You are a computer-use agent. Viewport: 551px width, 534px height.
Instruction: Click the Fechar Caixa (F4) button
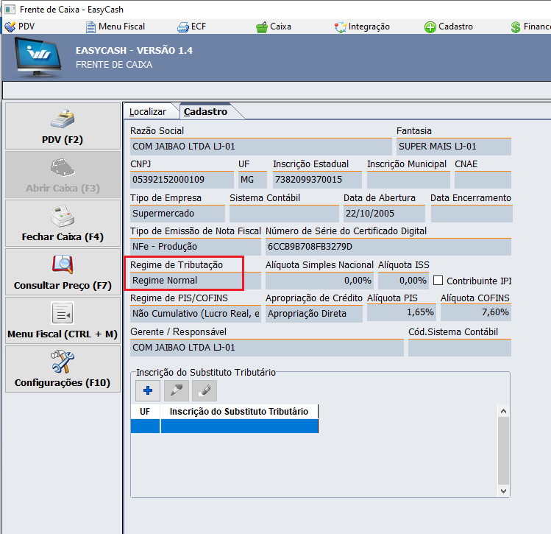62,223
